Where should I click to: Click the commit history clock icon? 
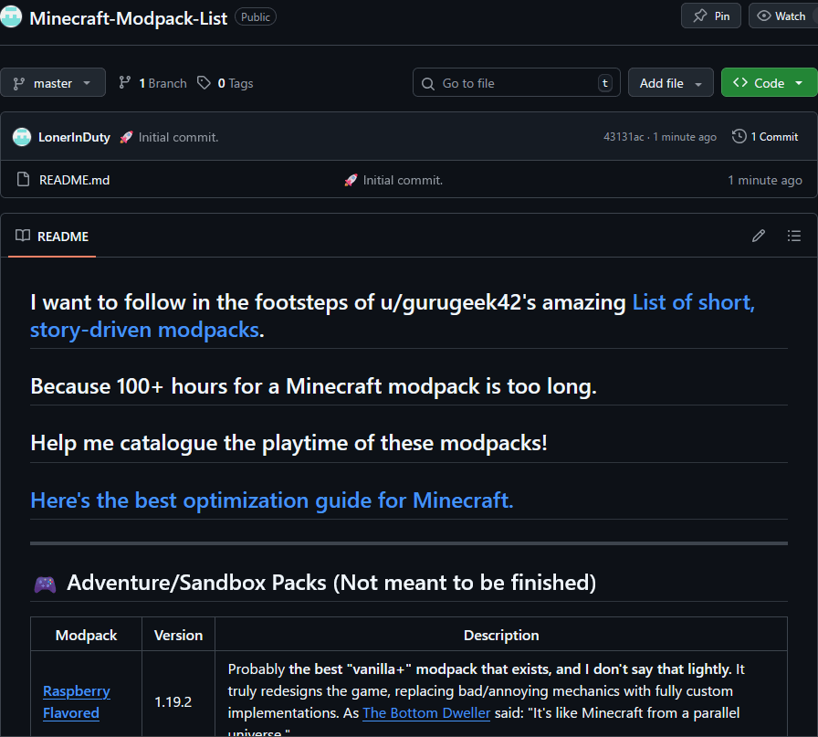pyautogui.click(x=739, y=136)
